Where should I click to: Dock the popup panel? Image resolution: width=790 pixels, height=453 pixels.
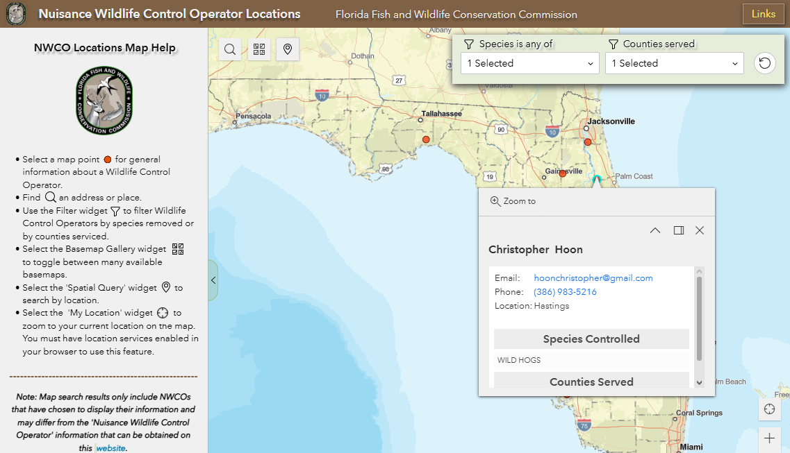tap(679, 230)
